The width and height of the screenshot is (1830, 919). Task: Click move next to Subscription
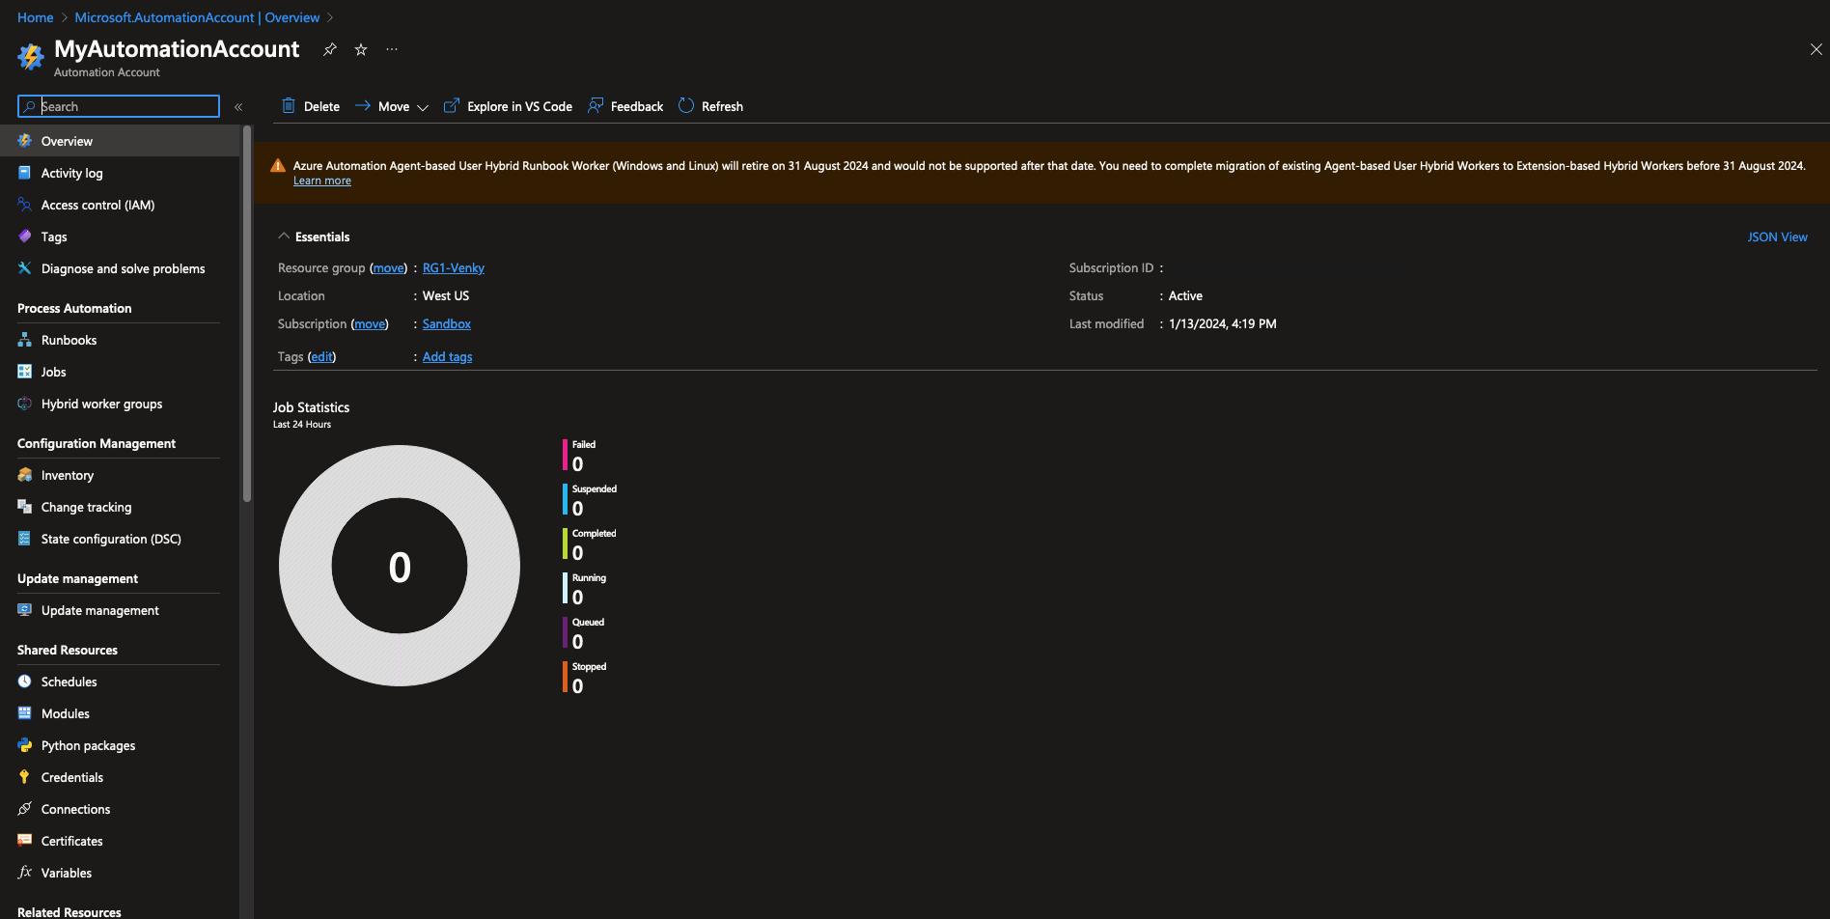click(x=370, y=323)
